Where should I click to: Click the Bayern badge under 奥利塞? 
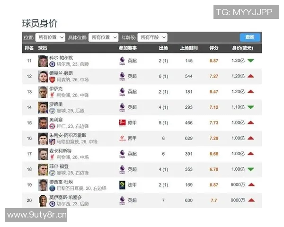pos(53,126)
